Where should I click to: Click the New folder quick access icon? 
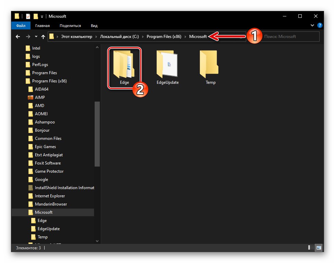point(36,16)
